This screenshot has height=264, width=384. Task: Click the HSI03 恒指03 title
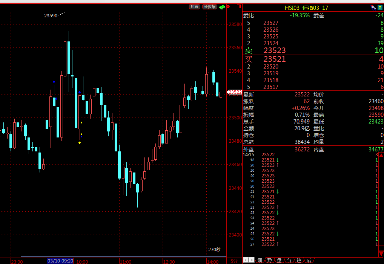click(306, 8)
